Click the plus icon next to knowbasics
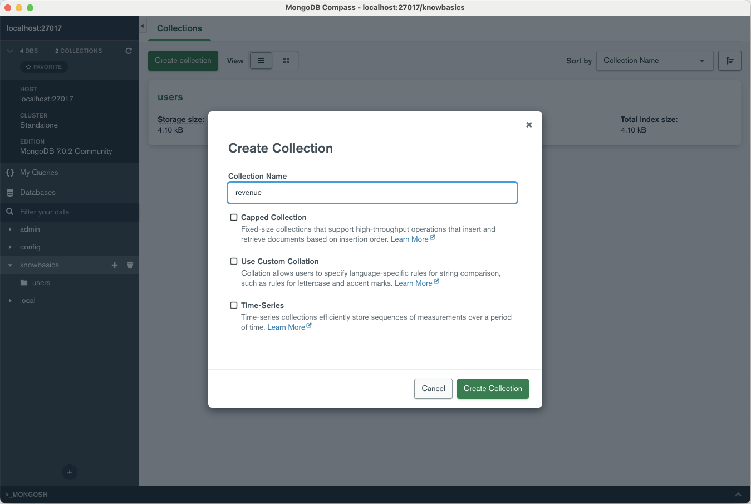 click(115, 265)
